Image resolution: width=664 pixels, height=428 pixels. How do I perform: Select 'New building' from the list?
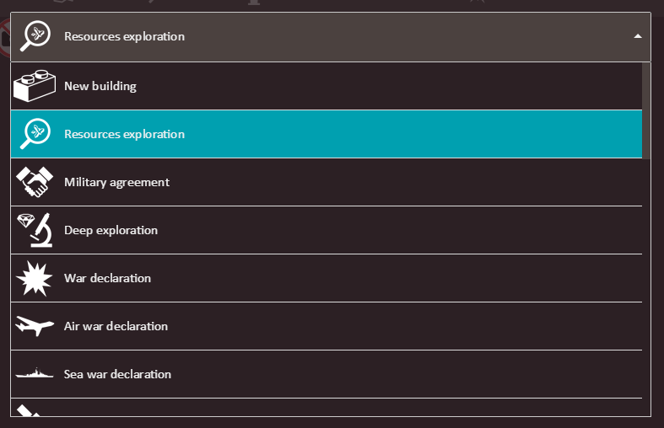(100, 86)
